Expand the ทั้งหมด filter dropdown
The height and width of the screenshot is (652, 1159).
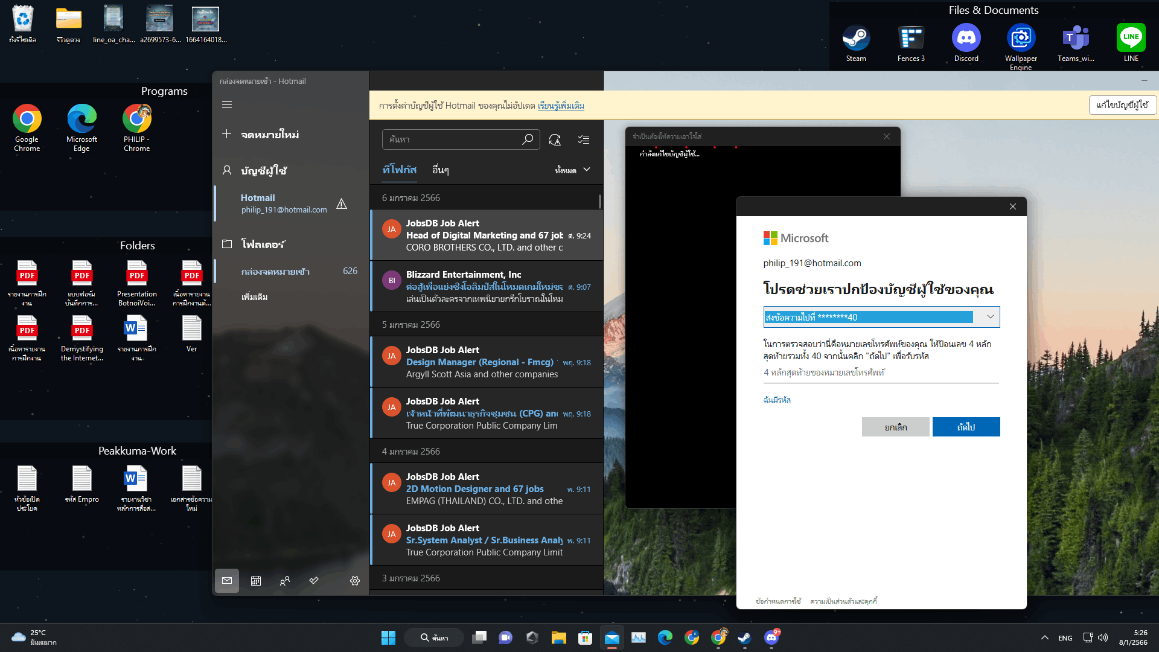pos(572,170)
